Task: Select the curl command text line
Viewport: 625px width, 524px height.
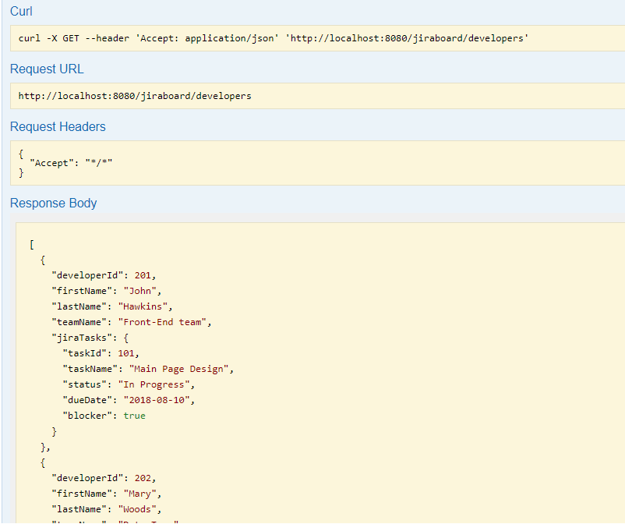Action: click(x=274, y=38)
